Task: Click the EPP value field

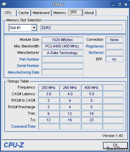Action: pyautogui.click(x=114, y=59)
